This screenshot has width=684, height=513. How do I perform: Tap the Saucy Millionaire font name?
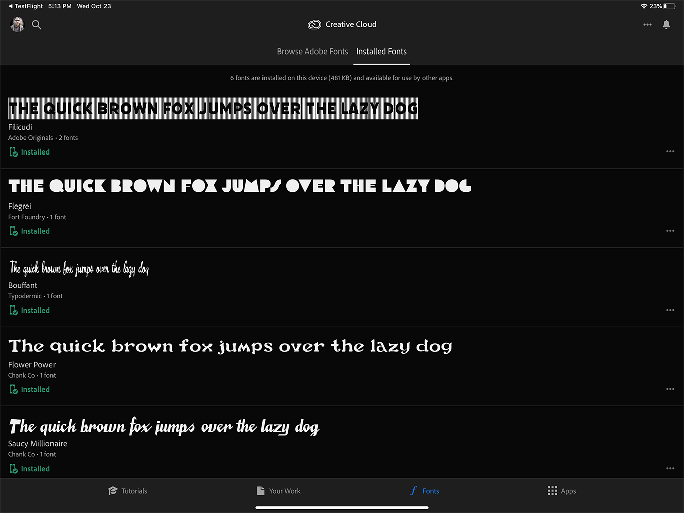coord(38,444)
